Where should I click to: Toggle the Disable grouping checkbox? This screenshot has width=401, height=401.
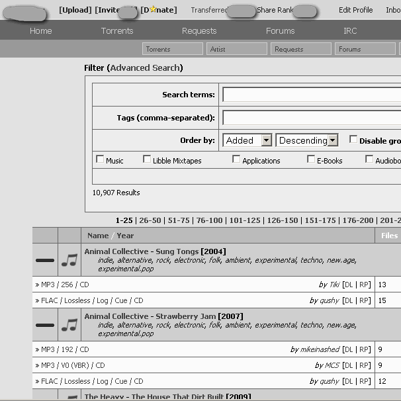(x=353, y=140)
